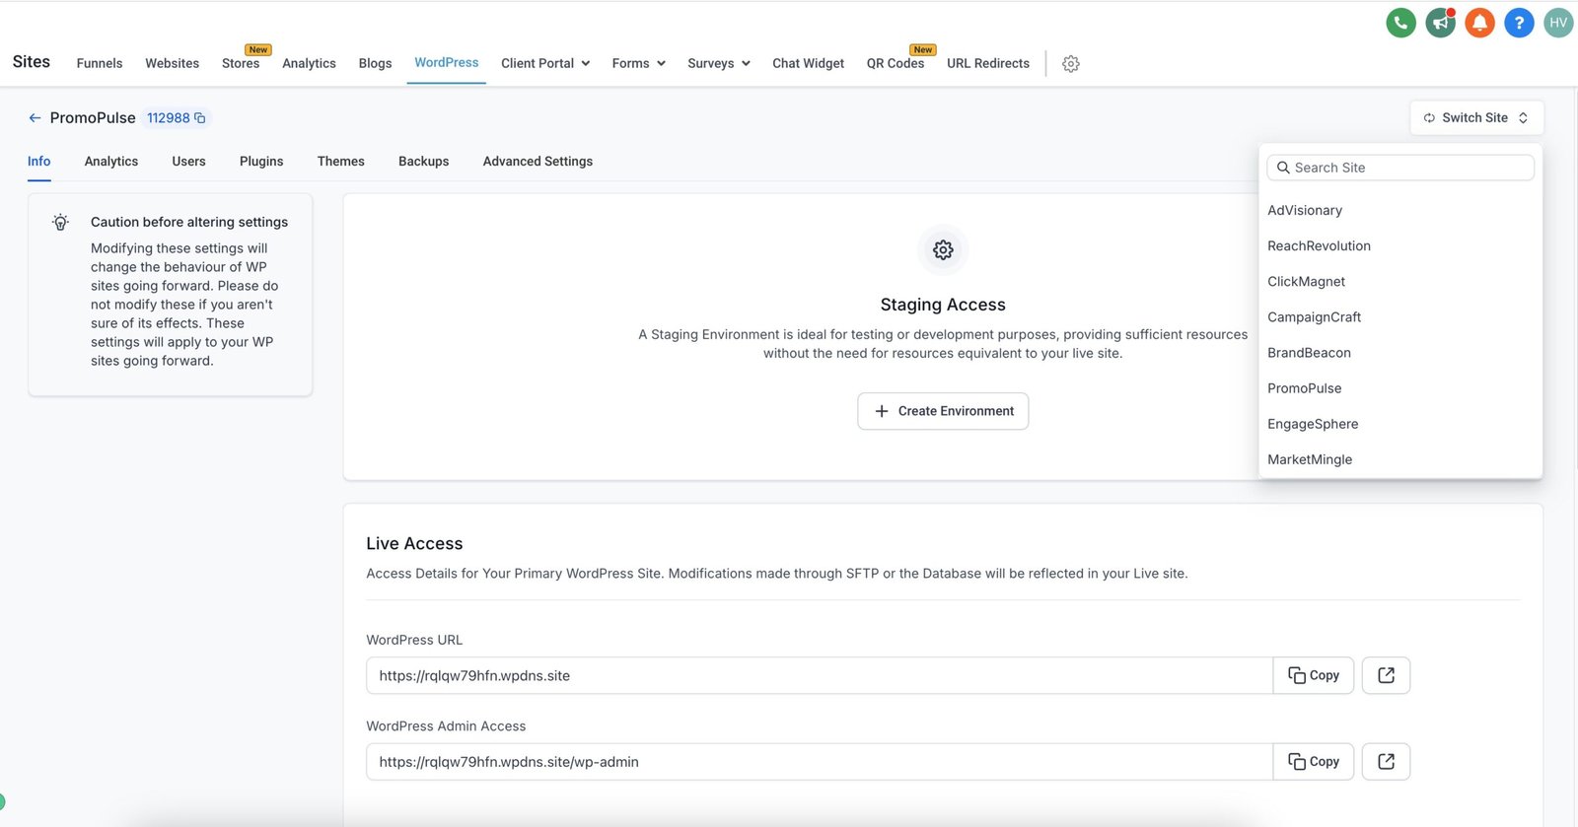This screenshot has height=827, width=1578.
Task: Open the megaphone announcements icon
Action: click(x=1440, y=23)
